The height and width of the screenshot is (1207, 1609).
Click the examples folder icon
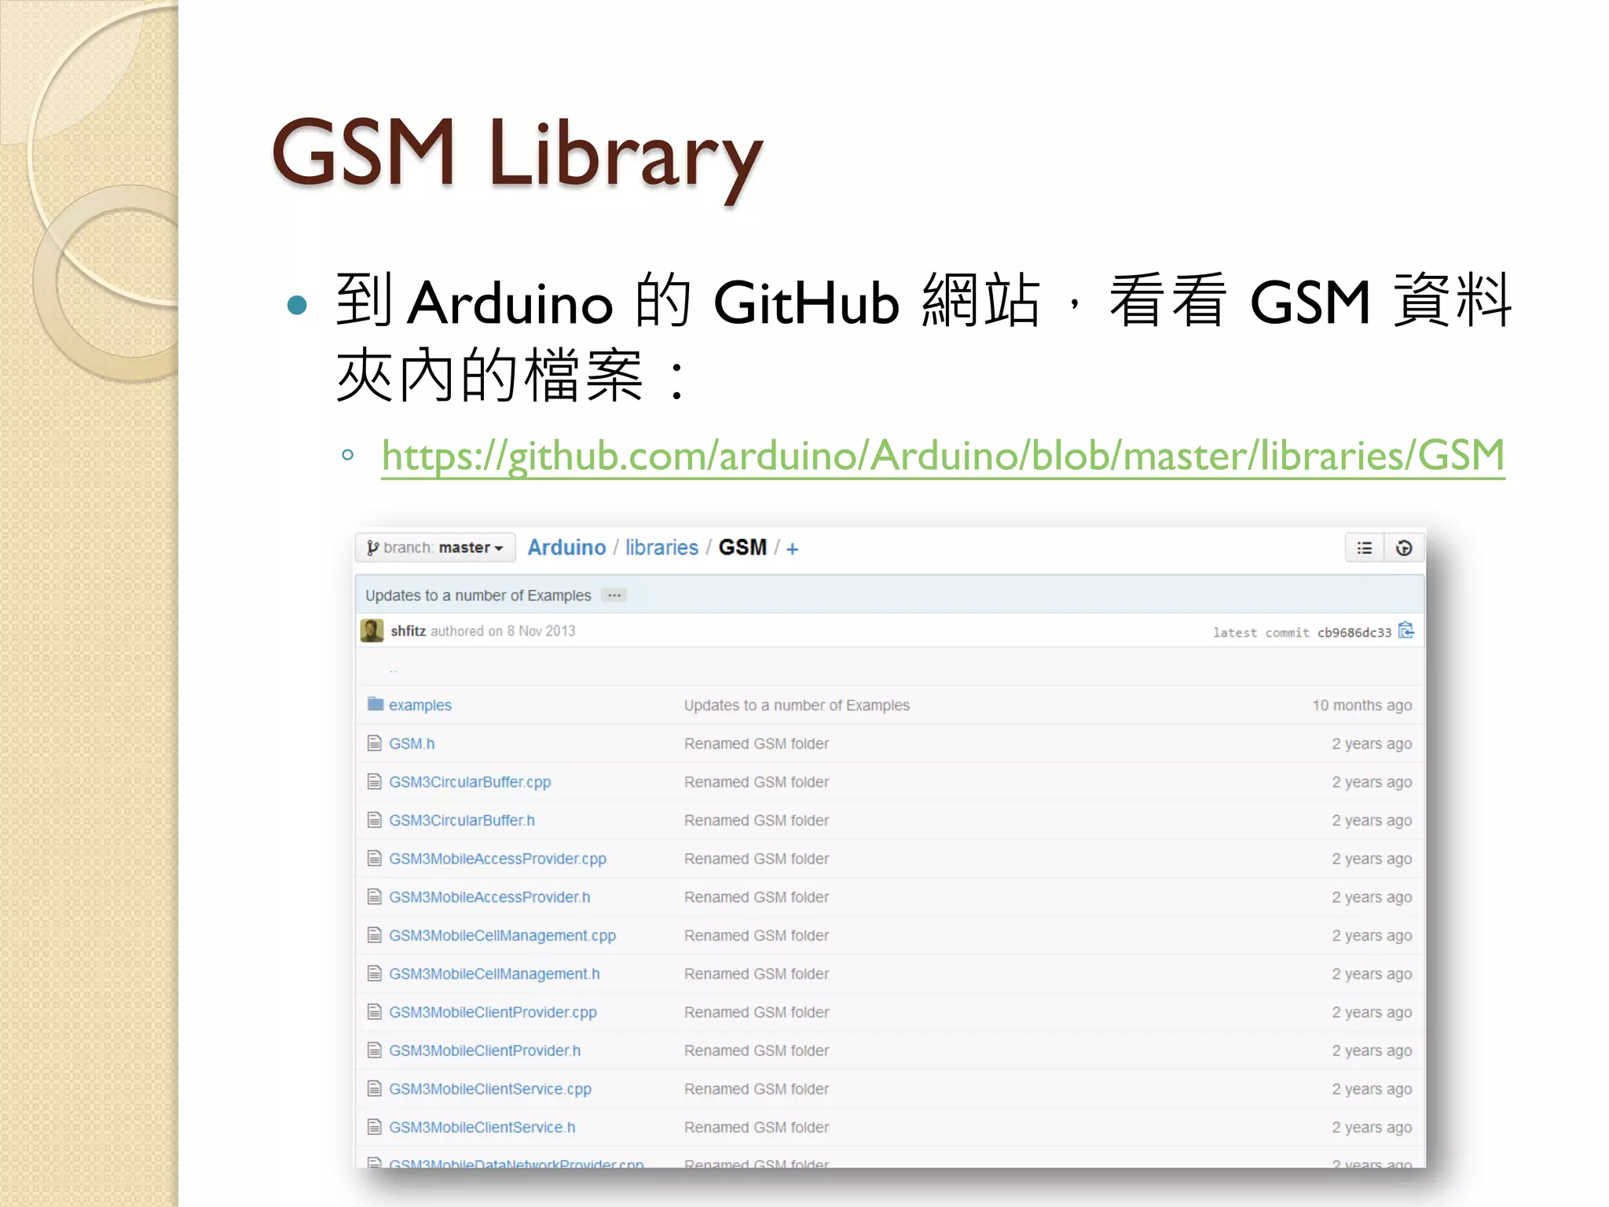pyautogui.click(x=376, y=703)
